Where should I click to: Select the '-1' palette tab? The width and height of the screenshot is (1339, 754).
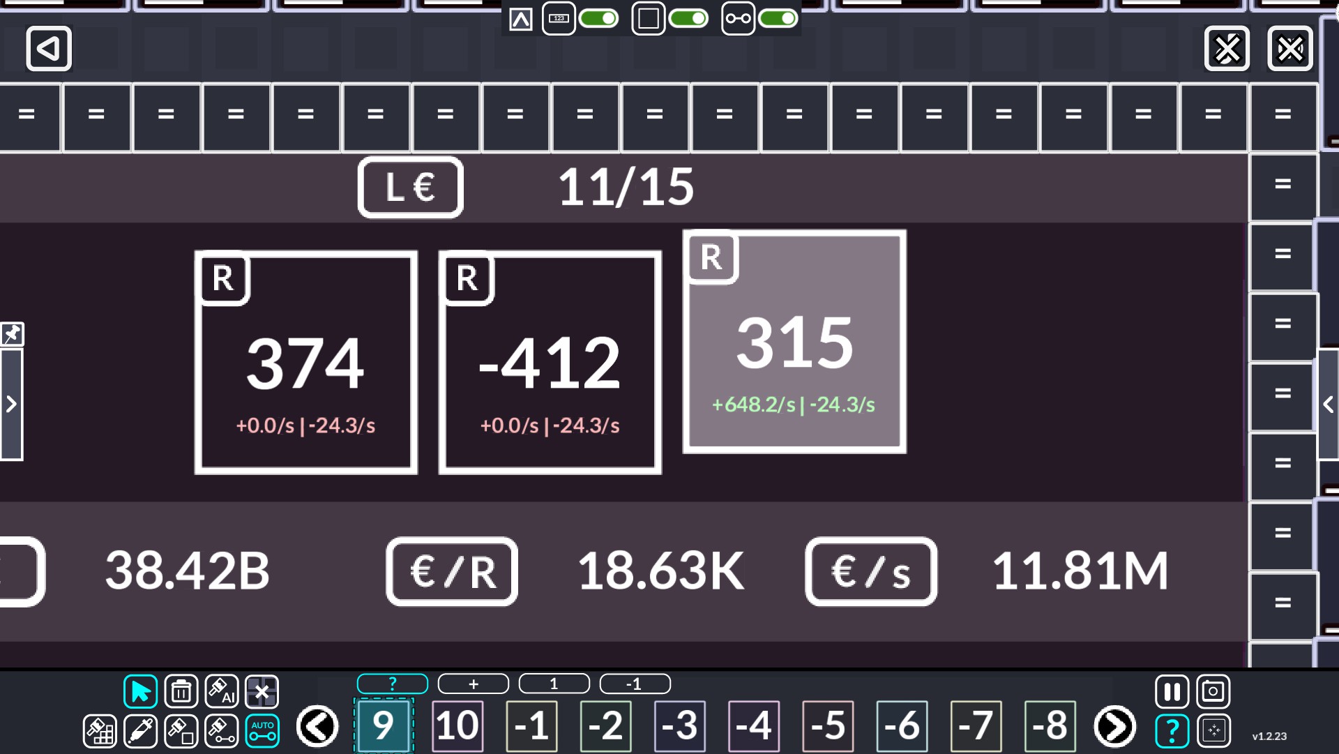(x=635, y=684)
